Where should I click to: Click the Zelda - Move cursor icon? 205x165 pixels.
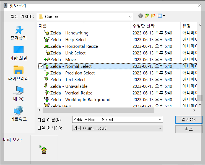click(x=47, y=59)
